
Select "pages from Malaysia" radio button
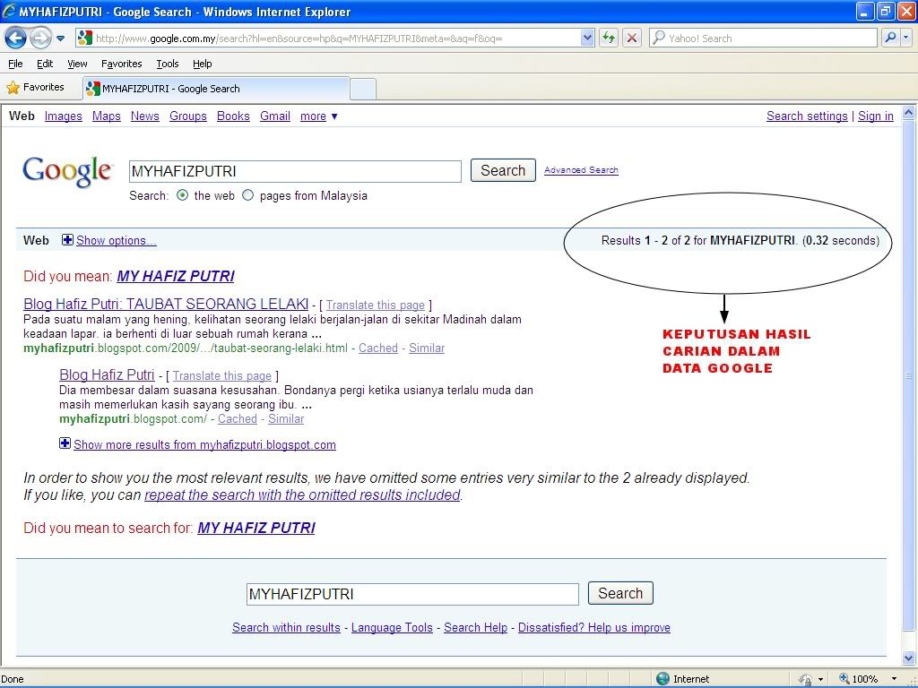point(248,195)
